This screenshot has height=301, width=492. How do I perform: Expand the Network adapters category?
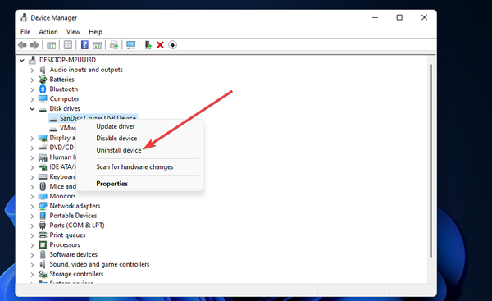click(x=32, y=207)
